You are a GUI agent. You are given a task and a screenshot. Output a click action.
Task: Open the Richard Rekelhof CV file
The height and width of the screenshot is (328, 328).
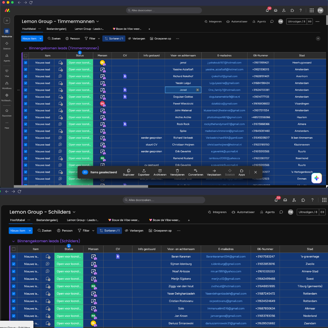(125, 76)
